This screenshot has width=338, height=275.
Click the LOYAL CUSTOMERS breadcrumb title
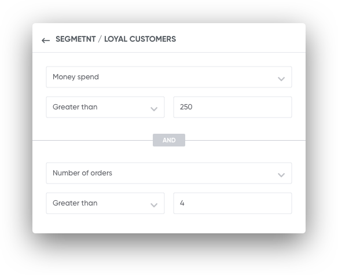pos(140,39)
